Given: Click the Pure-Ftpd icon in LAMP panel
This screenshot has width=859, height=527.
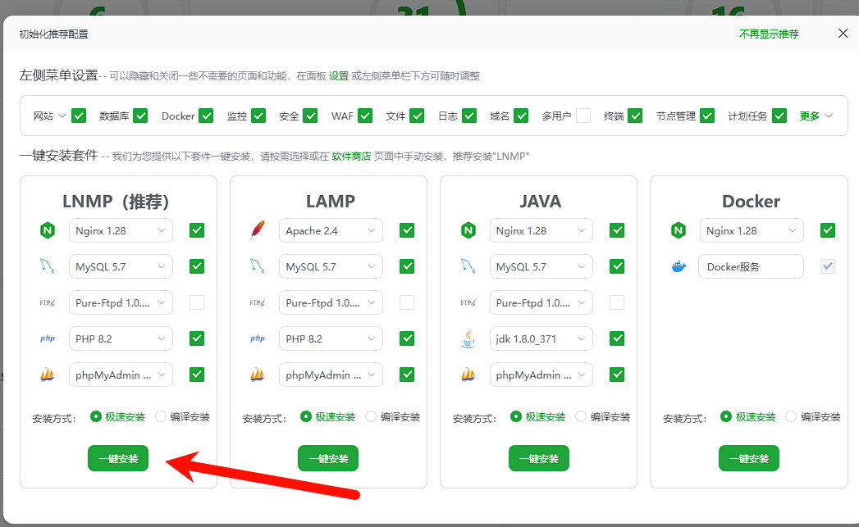Looking at the screenshot, I should [257, 302].
